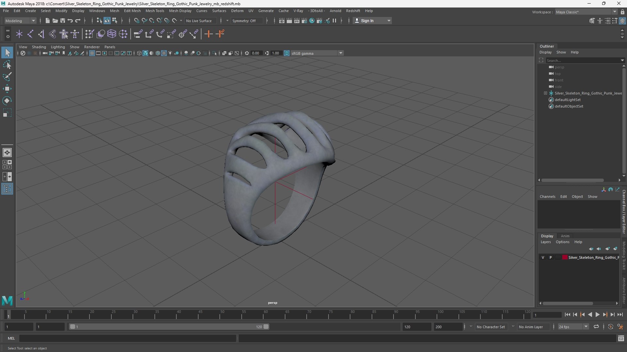
Task: Click Go to start of playback range
Action: (567, 315)
